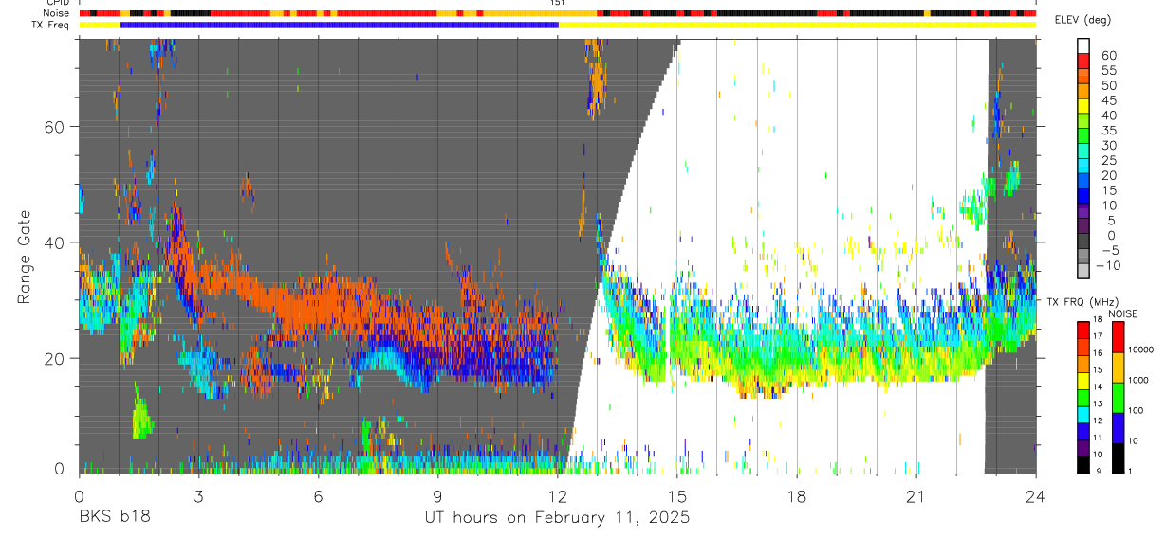Click the white top swatch of ELEV colorbar
1165x537 pixels.
(1083, 45)
